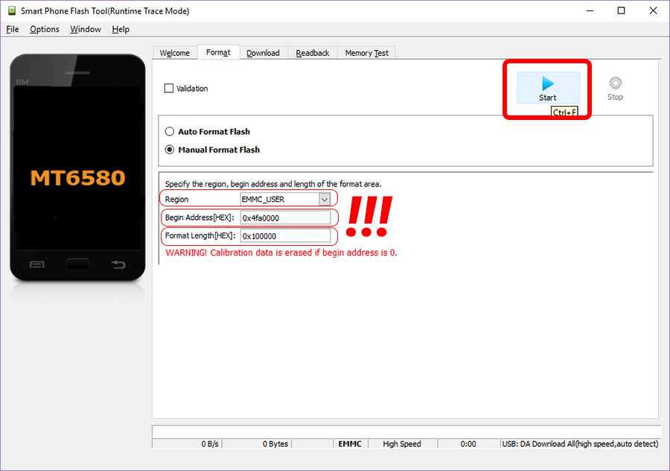670x471 pixels.
Task: Click the Start play icon
Action: 548,83
